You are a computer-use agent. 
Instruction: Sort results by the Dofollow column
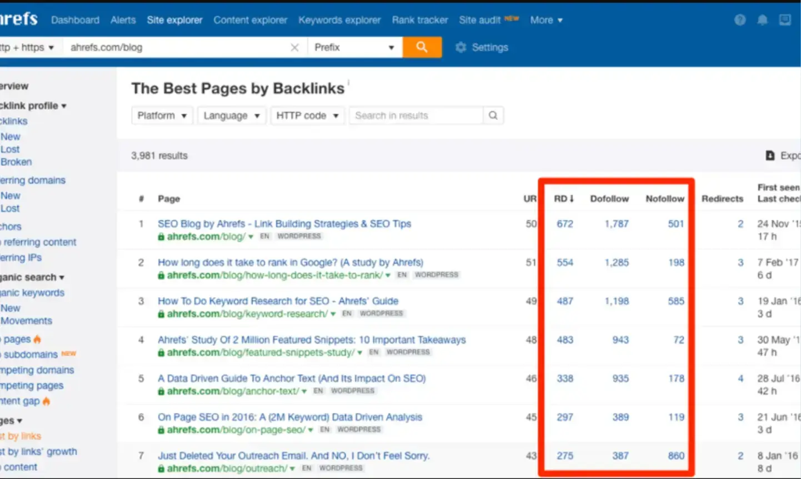pyautogui.click(x=609, y=198)
